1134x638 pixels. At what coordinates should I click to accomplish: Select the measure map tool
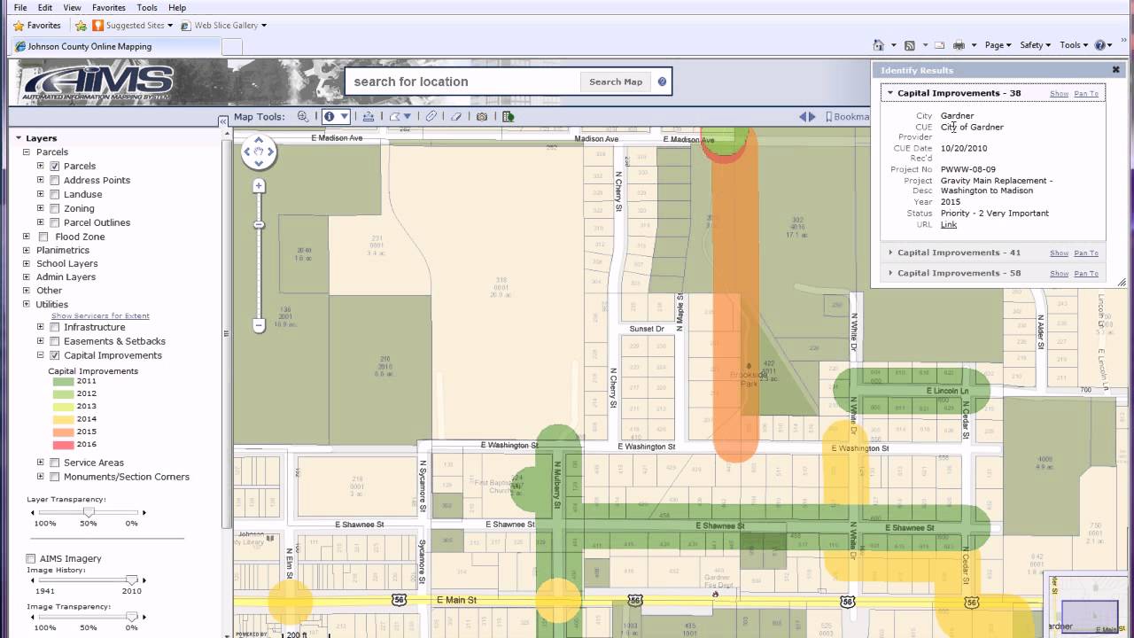pyautogui.click(x=369, y=116)
